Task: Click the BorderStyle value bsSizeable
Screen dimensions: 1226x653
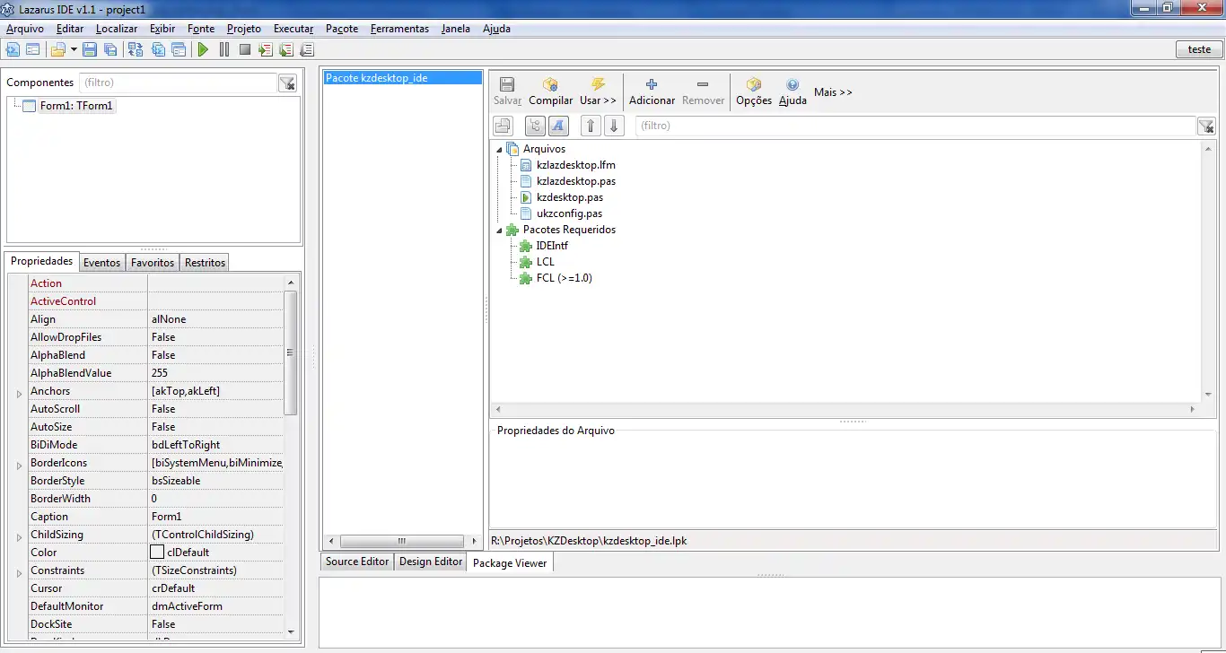Action: point(215,481)
